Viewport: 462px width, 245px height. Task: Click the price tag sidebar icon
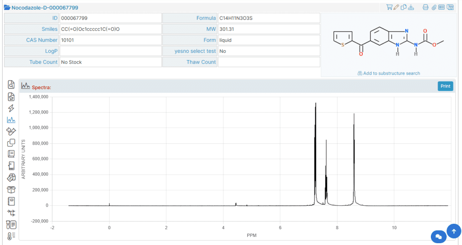coord(11,178)
